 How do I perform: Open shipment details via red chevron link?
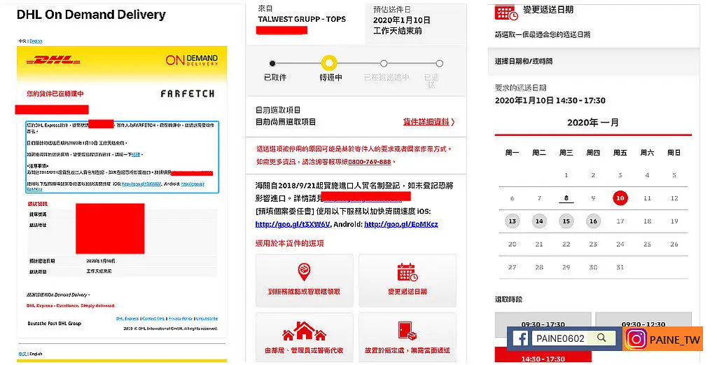(x=429, y=122)
